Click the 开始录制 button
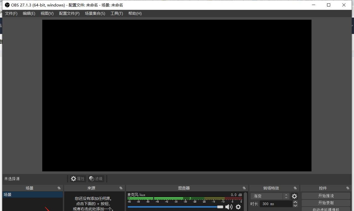 click(326, 203)
